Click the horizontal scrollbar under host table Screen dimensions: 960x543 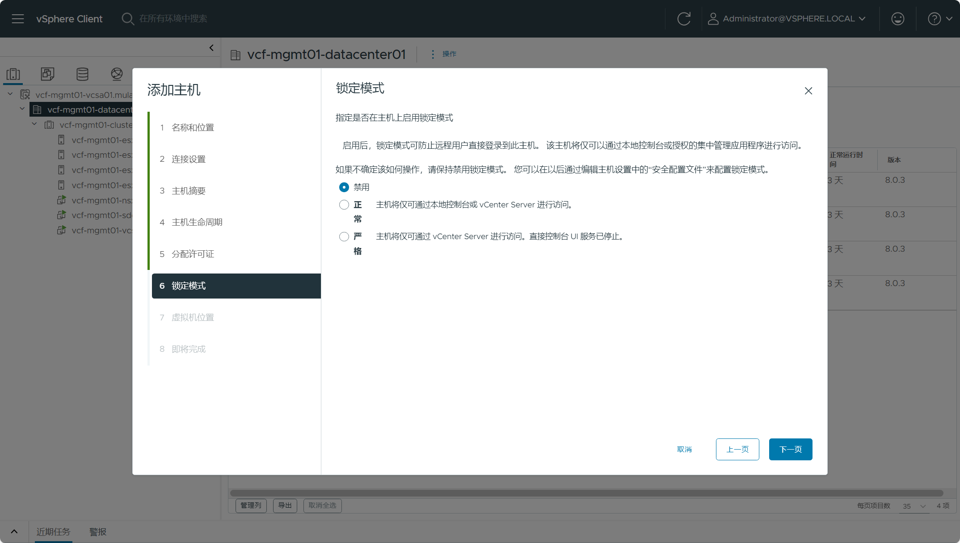coord(586,493)
